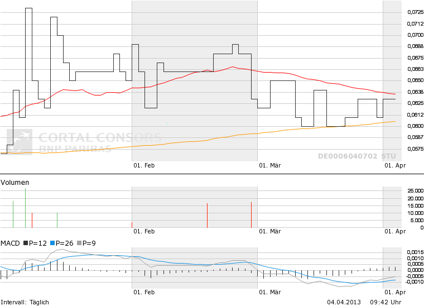The image size is (424, 306).
Task: Click the Volumen panel title
Action: coord(15,183)
